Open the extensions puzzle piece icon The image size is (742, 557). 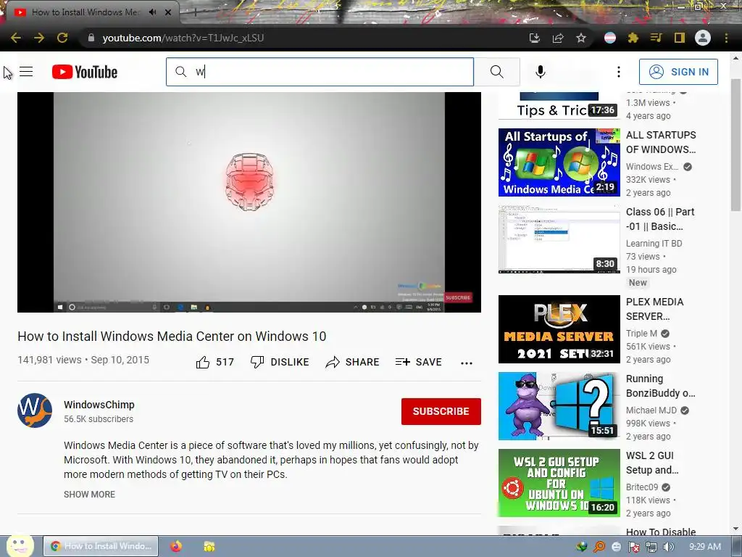633,38
